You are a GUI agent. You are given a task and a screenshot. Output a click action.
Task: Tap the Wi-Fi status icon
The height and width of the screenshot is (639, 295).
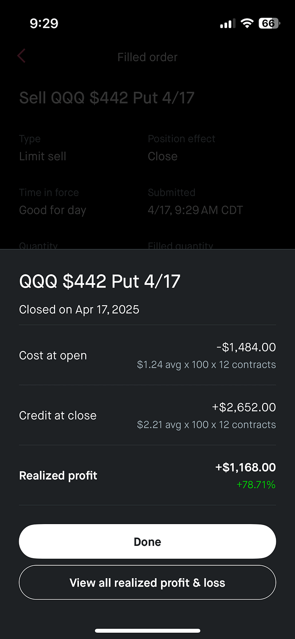pos(247,23)
